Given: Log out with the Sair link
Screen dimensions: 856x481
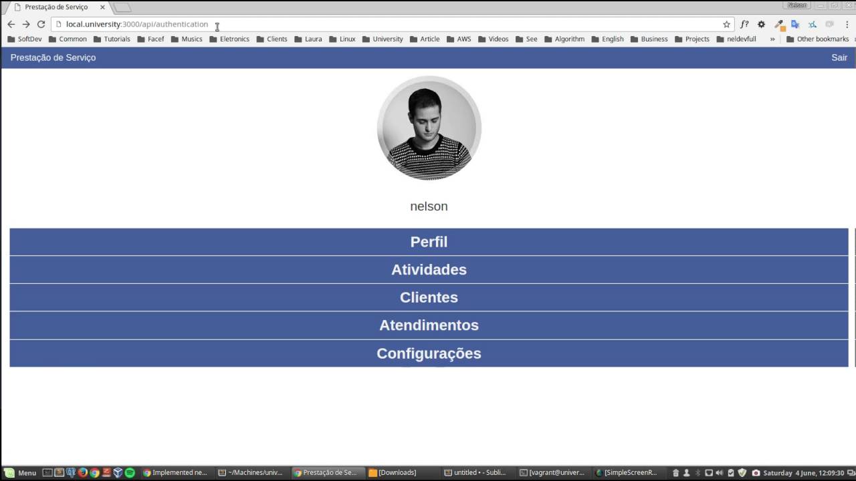Looking at the screenshot, I should click(839, 57).
